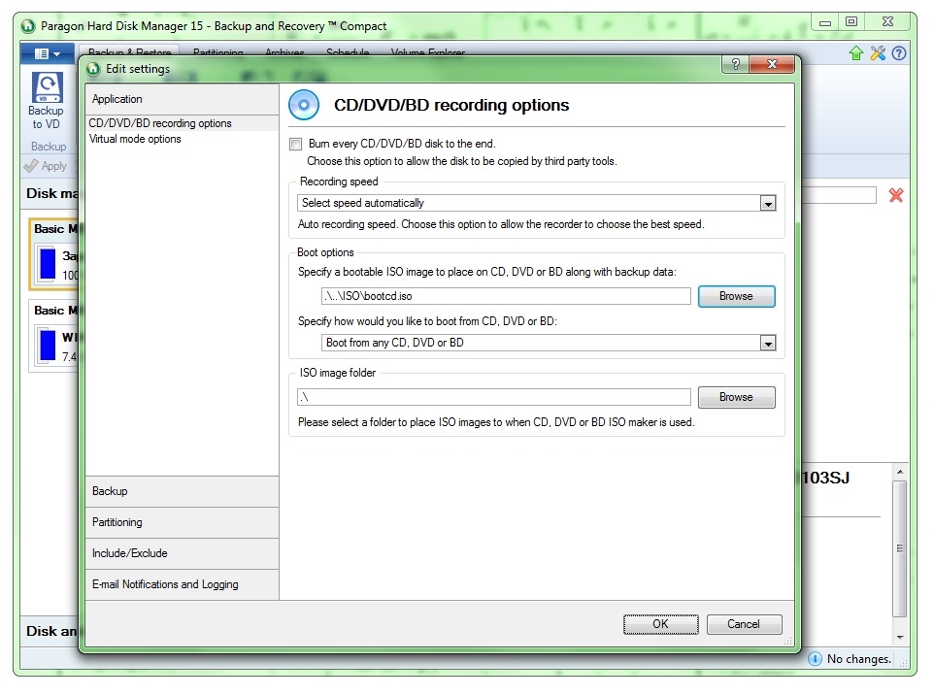This screenshot has width=934, height=695.
Task: Click the second blue disk bar
Action: [47, 346]
